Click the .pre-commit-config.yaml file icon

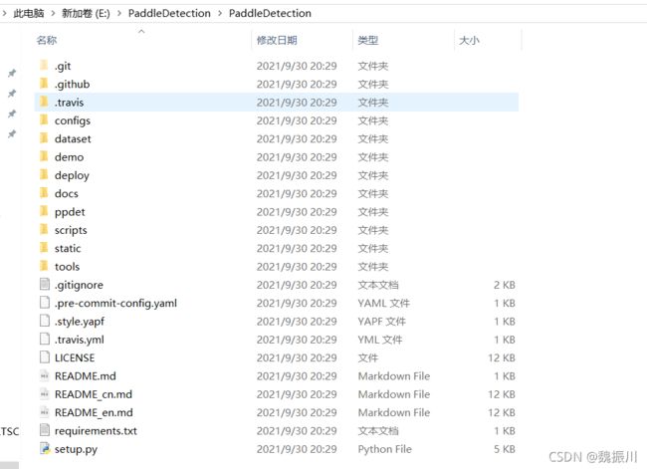[45, 303]
